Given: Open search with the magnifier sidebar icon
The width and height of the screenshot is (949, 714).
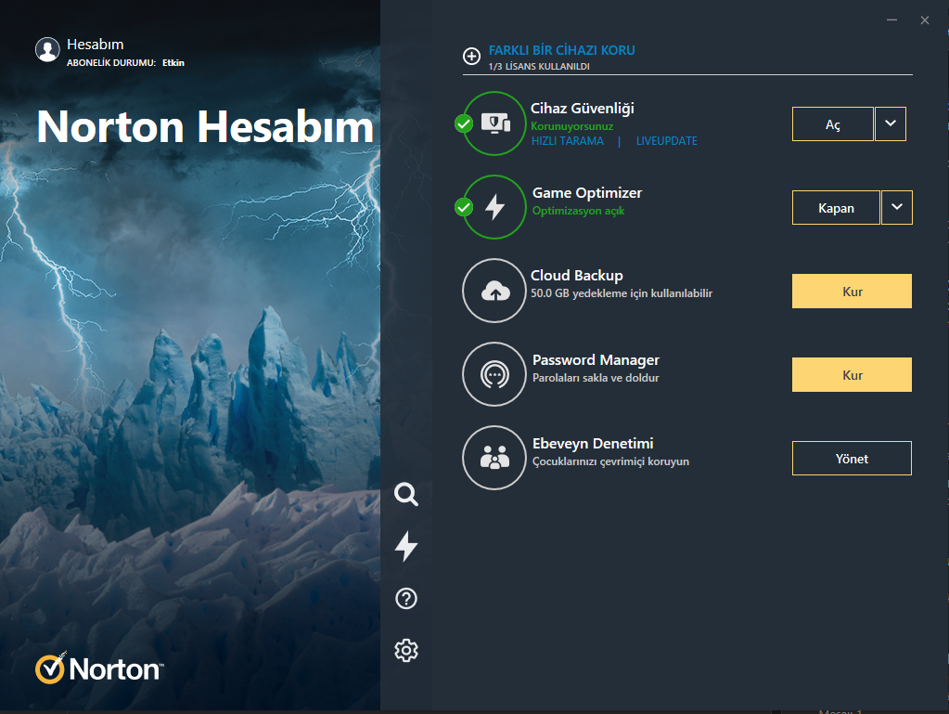Looking at the screenshot, I should [x=406, y=494].
